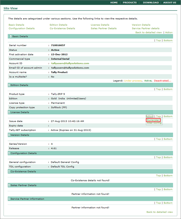Collapse the License Details section
This screenshot has width=181, height=219.
pos(9,112)
